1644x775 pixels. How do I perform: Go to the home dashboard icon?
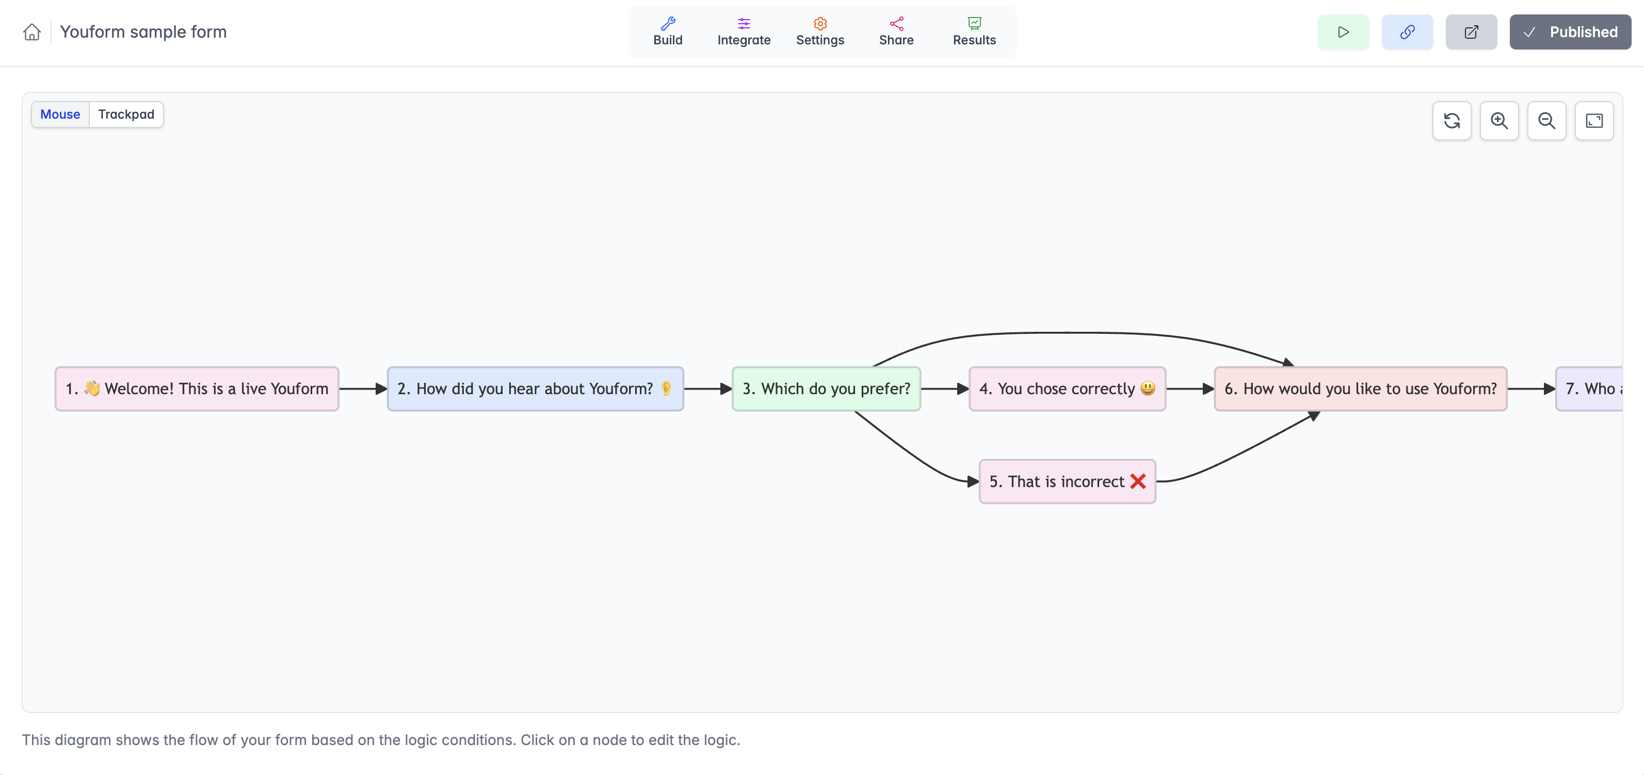tap(32, 32)
